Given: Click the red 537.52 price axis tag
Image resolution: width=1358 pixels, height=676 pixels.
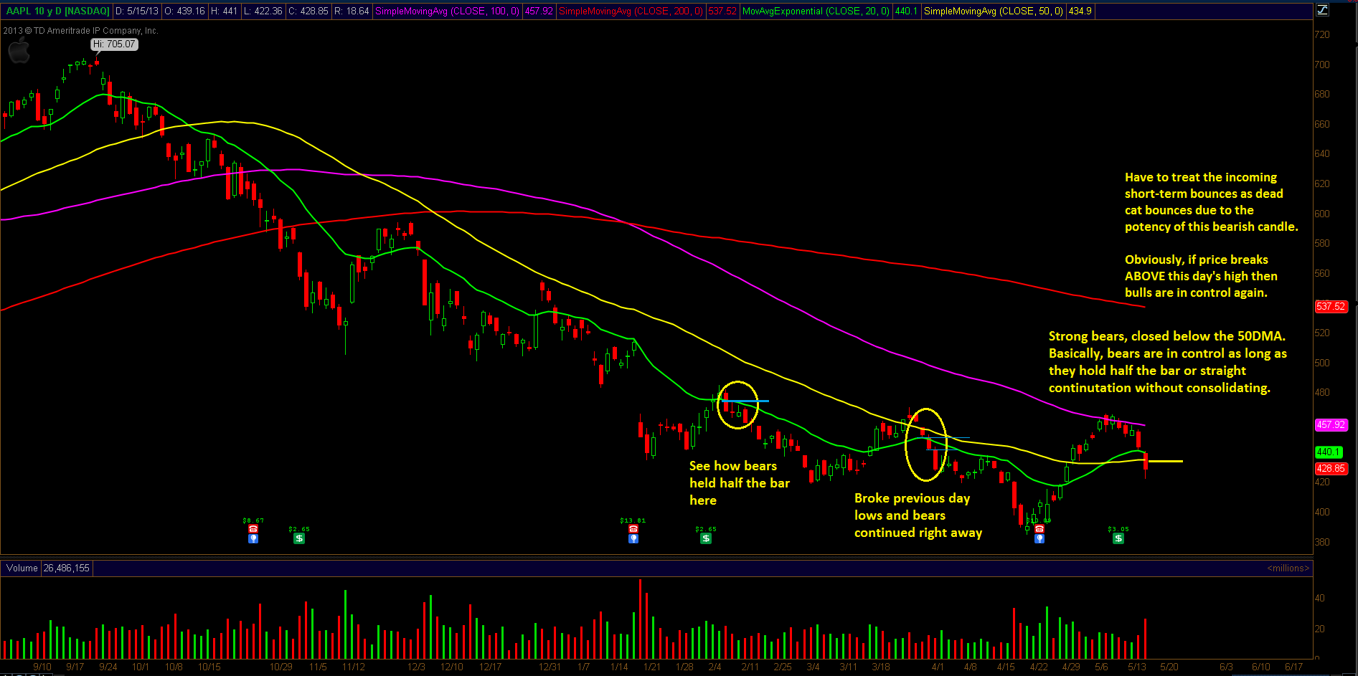Looking at the screenshot, I should (x=1331, y=306).
